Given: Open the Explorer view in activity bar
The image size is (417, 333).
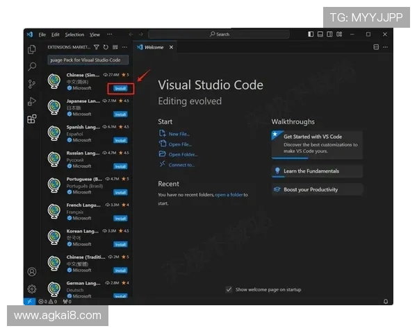Looking at the screenshot, I should point(31,49).
